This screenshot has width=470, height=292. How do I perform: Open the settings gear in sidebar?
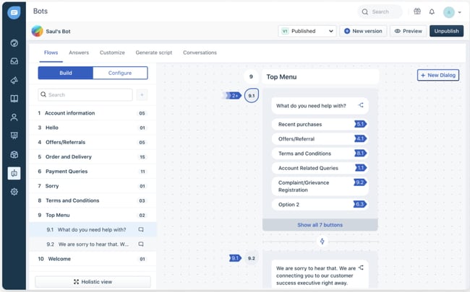point(14,192)
